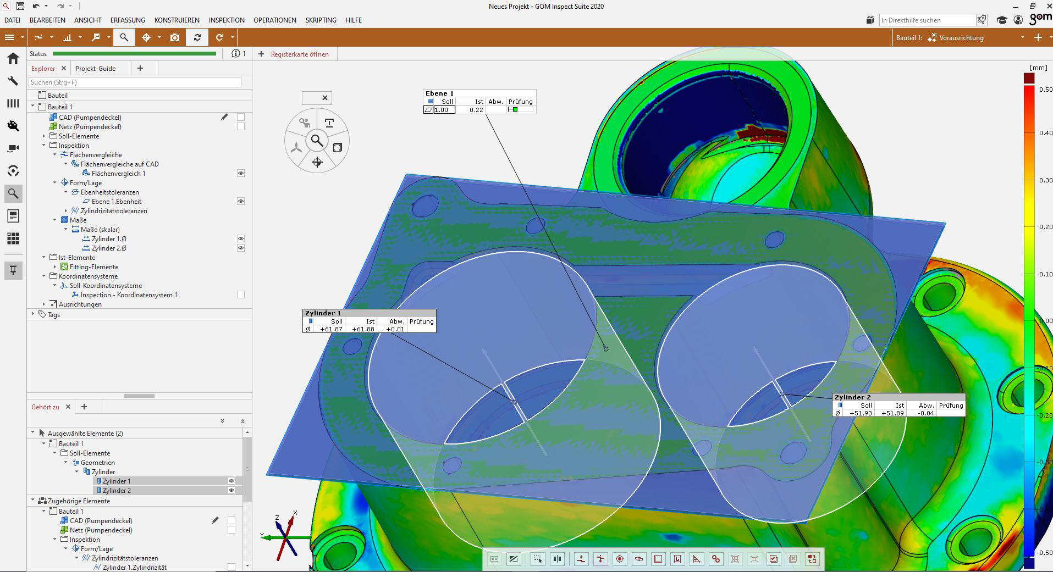
Task: Add a new tab next to Projekt-Guide
Action: point(140,68)
